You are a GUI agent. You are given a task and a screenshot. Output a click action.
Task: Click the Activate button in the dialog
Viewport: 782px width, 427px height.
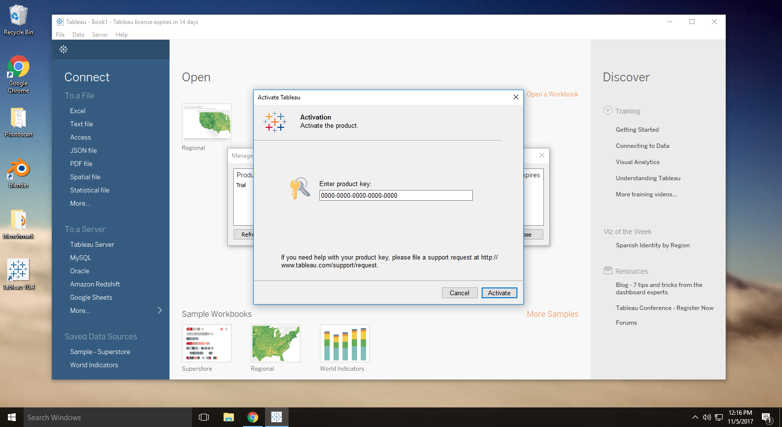(x=499, y=293)
